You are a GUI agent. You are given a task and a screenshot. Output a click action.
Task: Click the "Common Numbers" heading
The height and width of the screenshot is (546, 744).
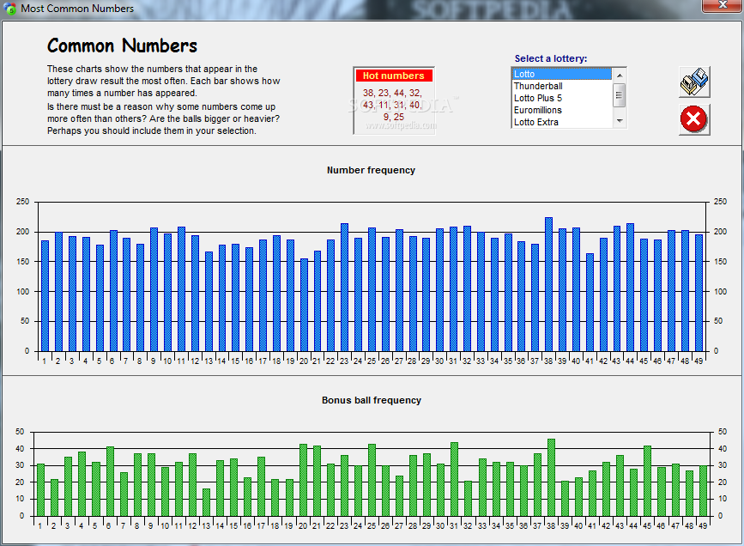[122, 46]
